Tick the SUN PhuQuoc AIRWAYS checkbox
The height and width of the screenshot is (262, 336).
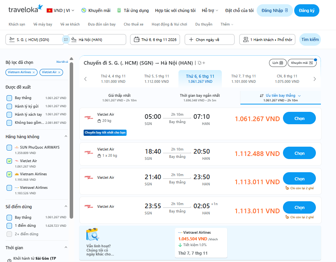click(x=9, y=147)
